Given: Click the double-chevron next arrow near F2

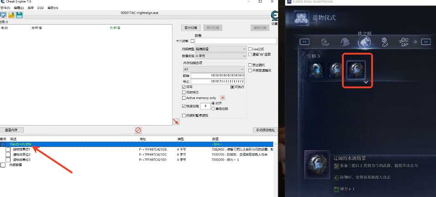Looking at the screenshot, I should tap(416, 42).
